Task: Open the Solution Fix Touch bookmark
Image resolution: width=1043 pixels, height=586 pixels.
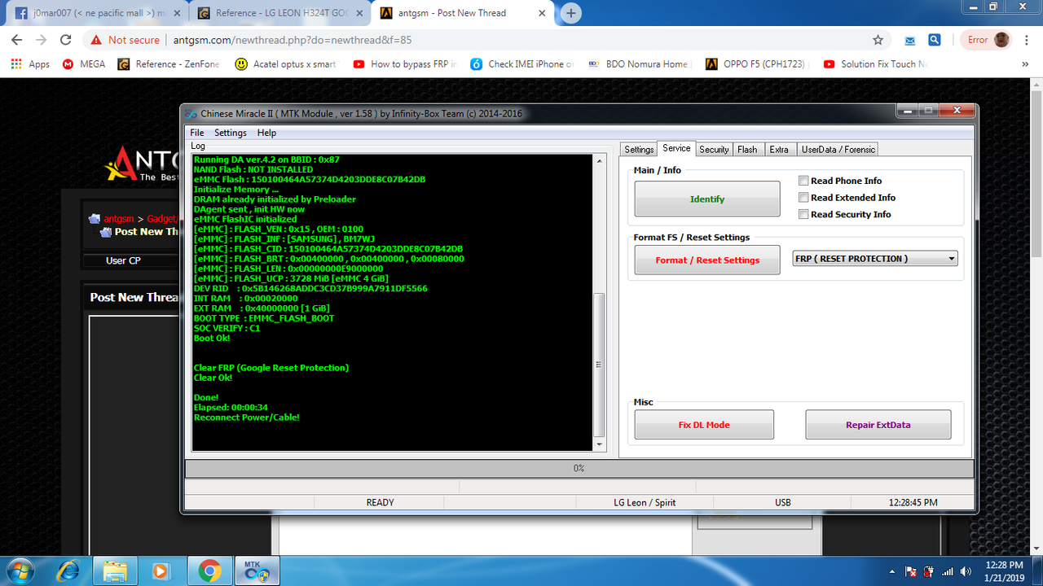Action: point(875,64)
